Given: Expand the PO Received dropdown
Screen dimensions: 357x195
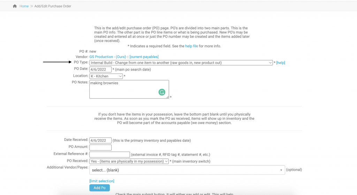Looking at the screenshot, I should [129, 161].
